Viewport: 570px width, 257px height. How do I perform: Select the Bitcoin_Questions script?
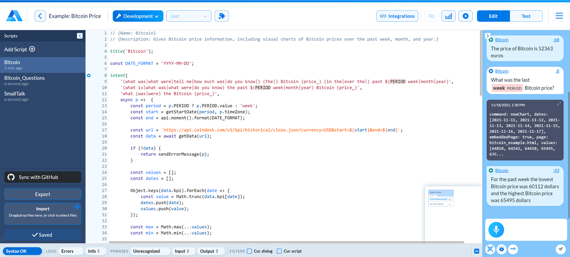point(43,81)
